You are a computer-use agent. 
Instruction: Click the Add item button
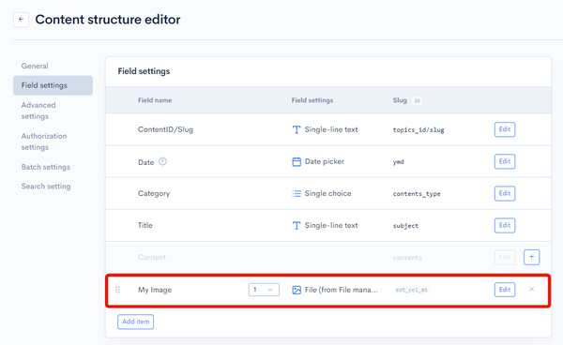click(135, 322)
